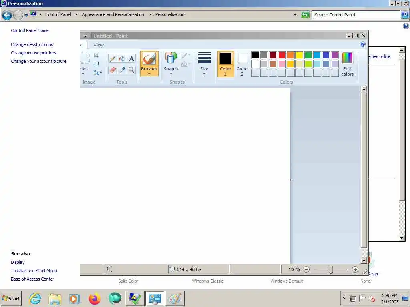The width and height of the screenshot is (410, 307).
Task: Open Paint Quick Access Toolbar customize arrow
Action: (x=86, y=36)
